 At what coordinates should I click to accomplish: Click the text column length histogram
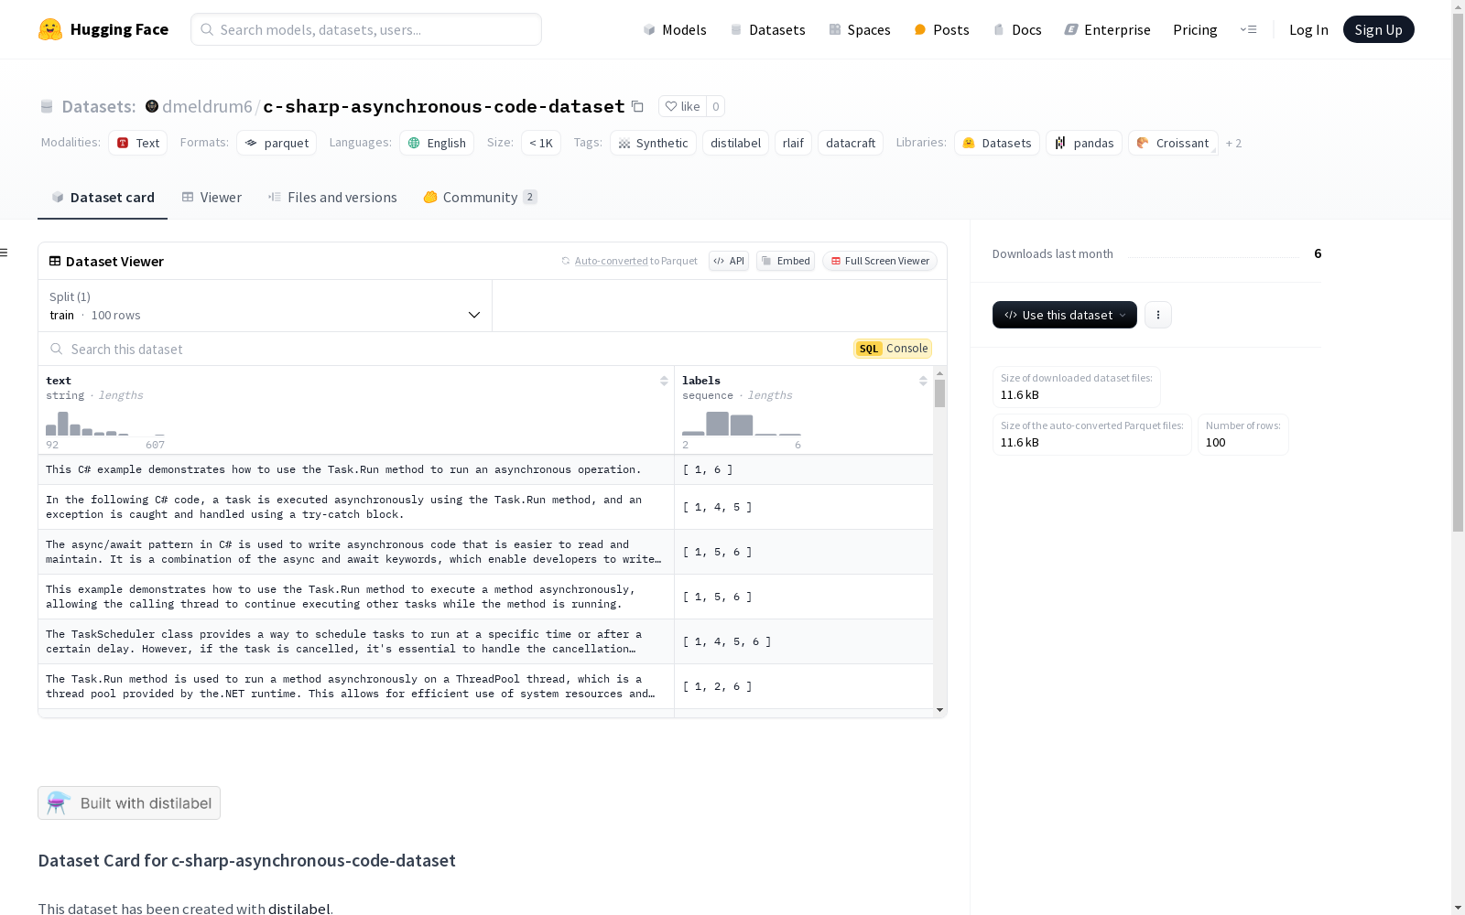click(105, 424)
